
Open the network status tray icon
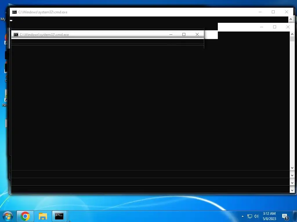pyautogui.click(x=250, y=216)
